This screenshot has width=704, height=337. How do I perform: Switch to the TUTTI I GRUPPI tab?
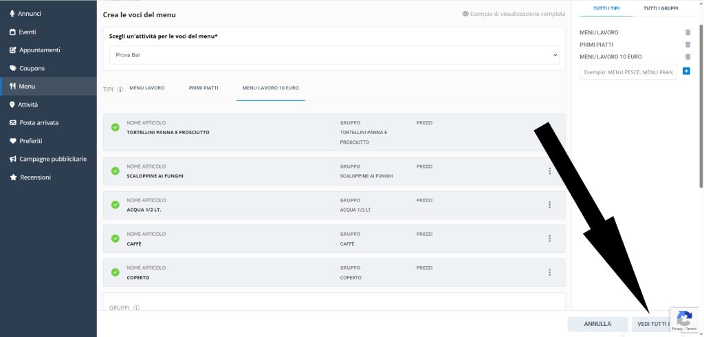[x=660, y=8]
